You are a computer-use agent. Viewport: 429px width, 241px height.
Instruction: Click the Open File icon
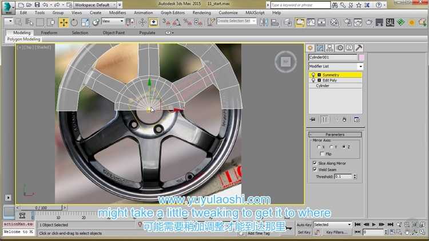point(29,5)
